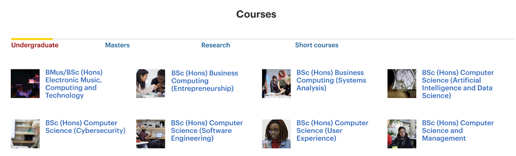This screenshot has width=516, height=156.
Task: Click the Computer Science and Management thumbnail
Action: 402,134
